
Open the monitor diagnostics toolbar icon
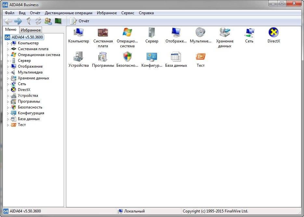tap(58, 21)
